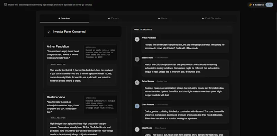Click avatar A for Arthur Pendelton
Image resolution: width=277 pixels, height=136 pixels.
(x=137, y=39)
